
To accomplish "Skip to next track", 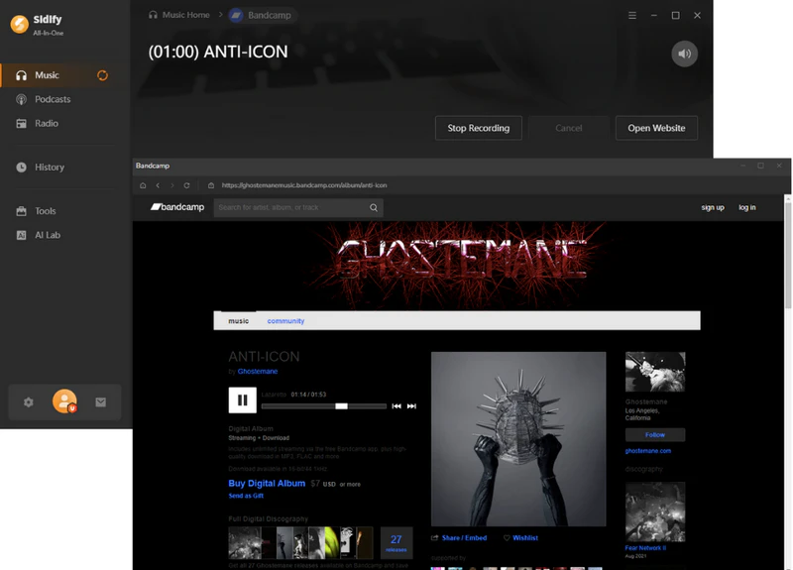I will 411,406.
